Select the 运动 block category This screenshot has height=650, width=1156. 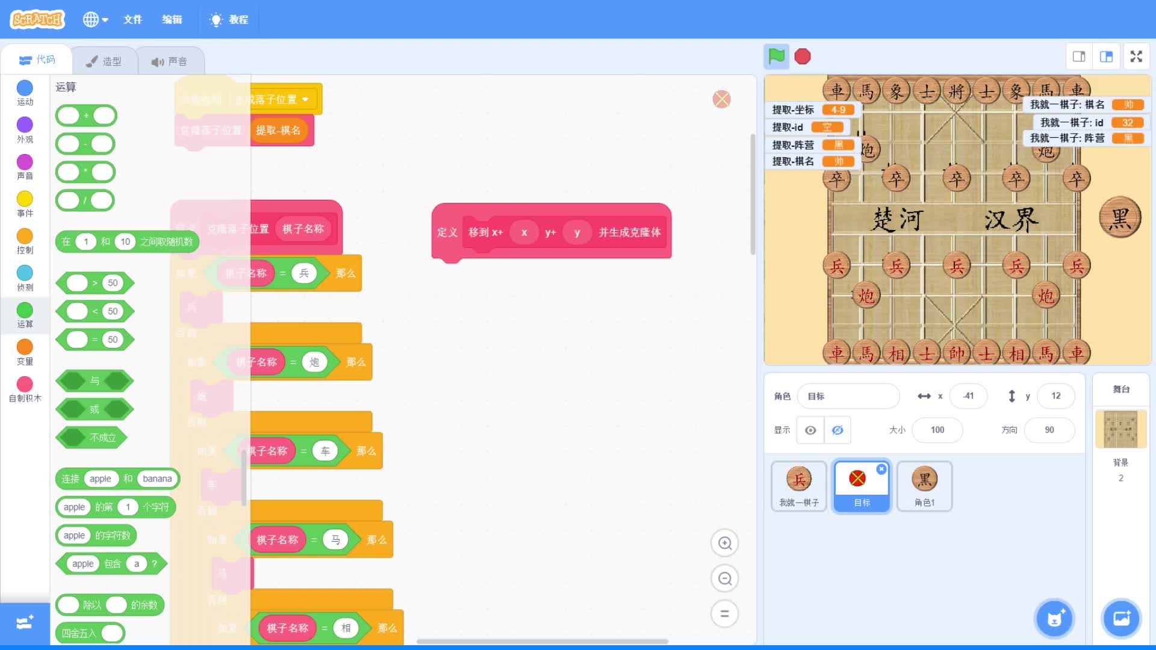point(25,93)
